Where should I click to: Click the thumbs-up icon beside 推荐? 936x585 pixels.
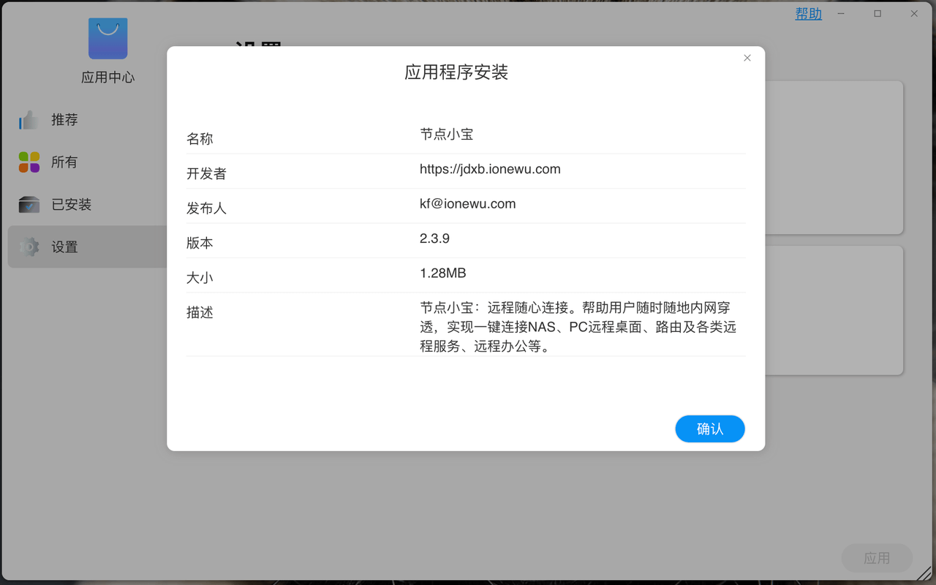click(x=29, y=120)
